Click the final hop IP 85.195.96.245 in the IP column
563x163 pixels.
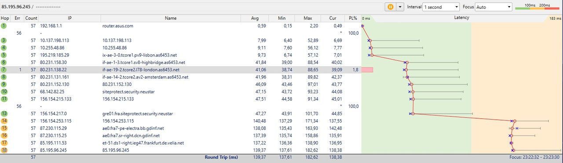point(53,150)
